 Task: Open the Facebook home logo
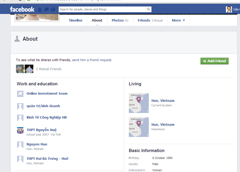(22, 9)
